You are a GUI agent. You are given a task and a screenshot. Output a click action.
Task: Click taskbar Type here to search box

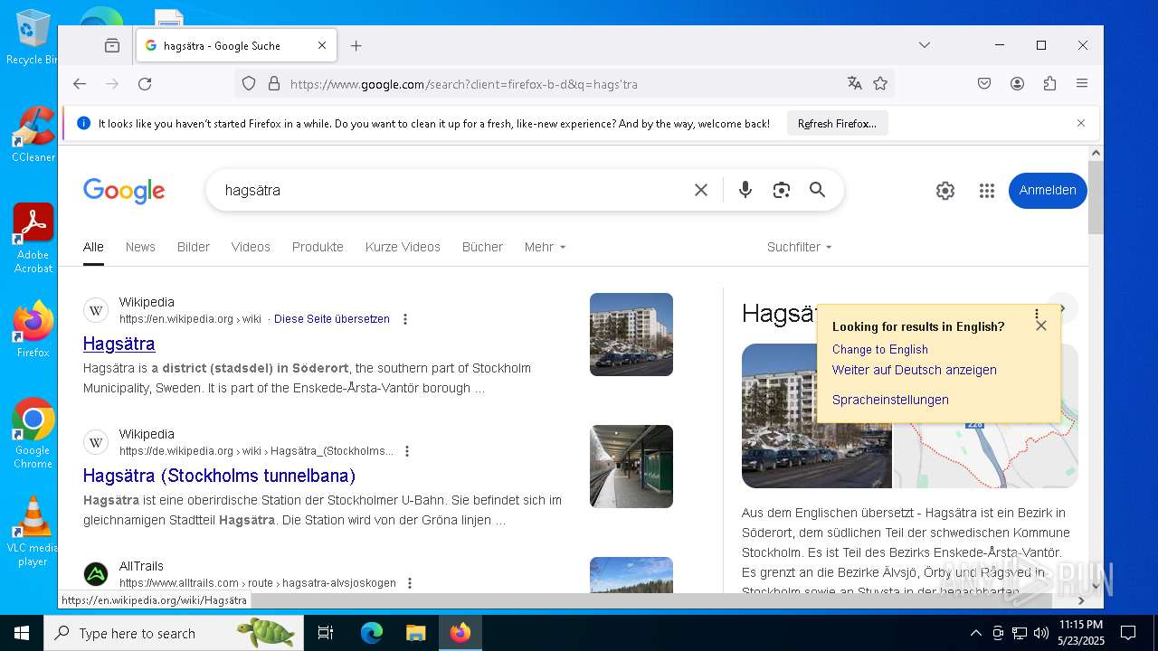click(x=174, y=633)
